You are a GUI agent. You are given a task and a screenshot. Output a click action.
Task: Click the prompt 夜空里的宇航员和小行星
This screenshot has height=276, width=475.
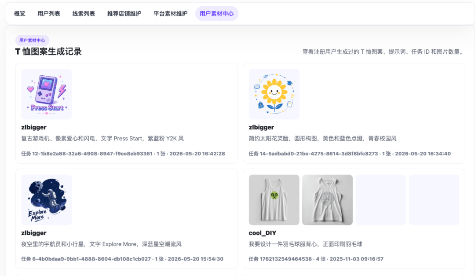coord(102,244)
